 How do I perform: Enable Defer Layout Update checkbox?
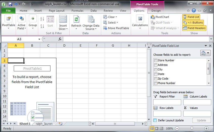tap(155, 120)
